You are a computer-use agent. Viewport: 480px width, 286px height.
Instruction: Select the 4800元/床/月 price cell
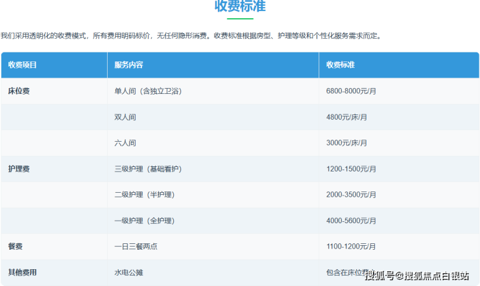tap(346, 117)
